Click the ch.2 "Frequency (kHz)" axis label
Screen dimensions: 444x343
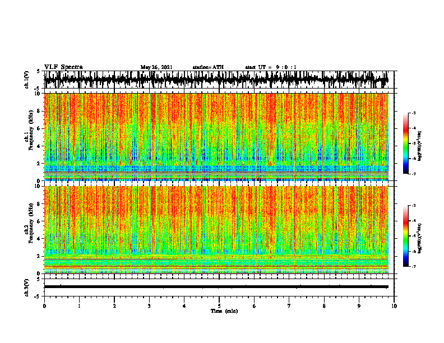[x=31, y=223]
